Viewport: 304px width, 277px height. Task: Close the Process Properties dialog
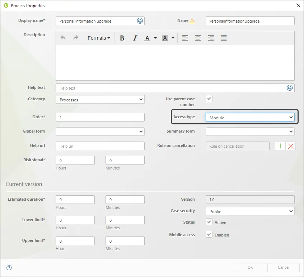click(x=298, y=5)
